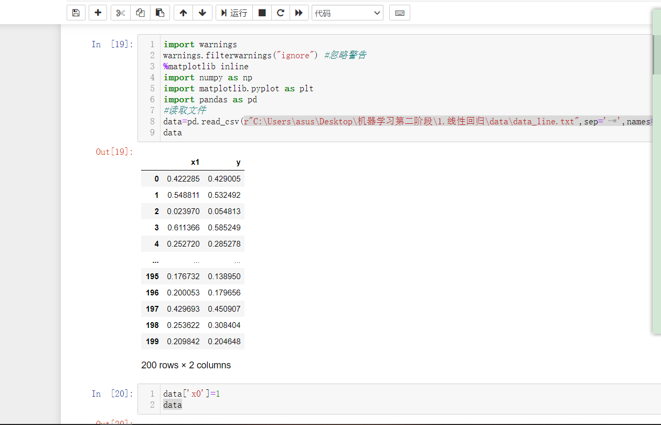Move the selected cell up
This screenshot has height=425, width=661.
pyautogui.click(x=183, y=13)
